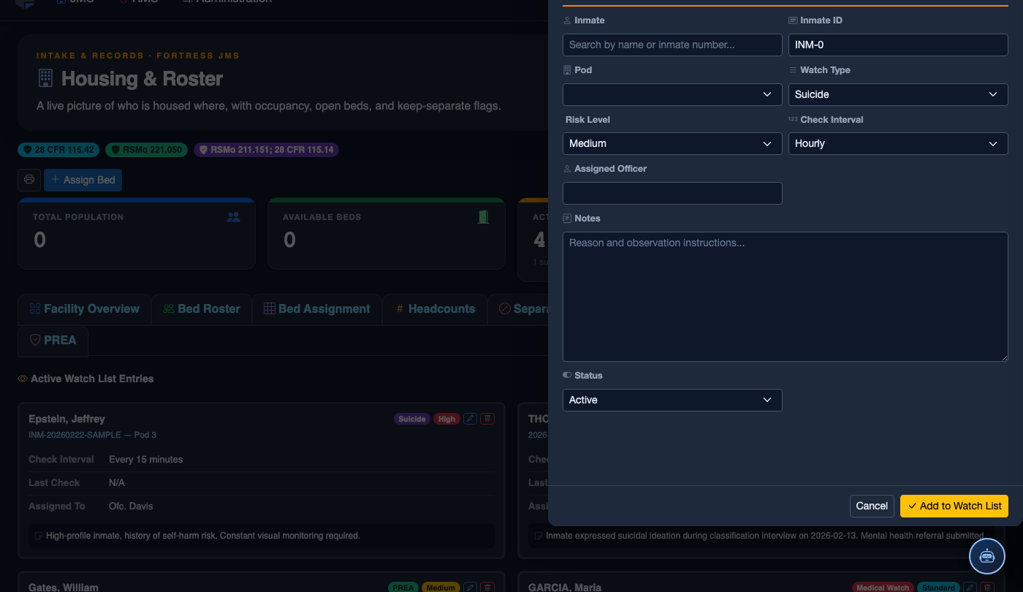Click the Assign Bed button

(83, 180)
